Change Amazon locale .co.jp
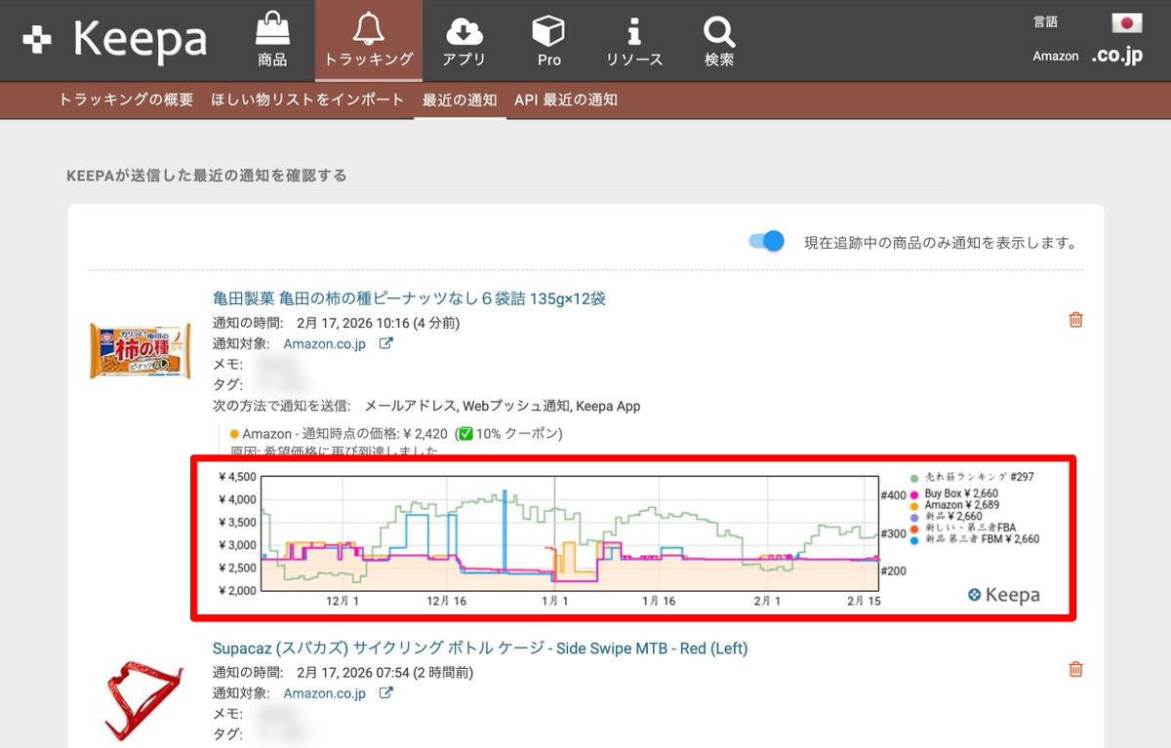The height and width of the screenshot is (748, 1171). coord(1116,56)
